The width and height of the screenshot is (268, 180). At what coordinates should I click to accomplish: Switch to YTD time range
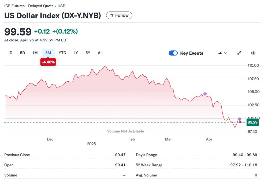pyautogui.click(x=62, y=53)
